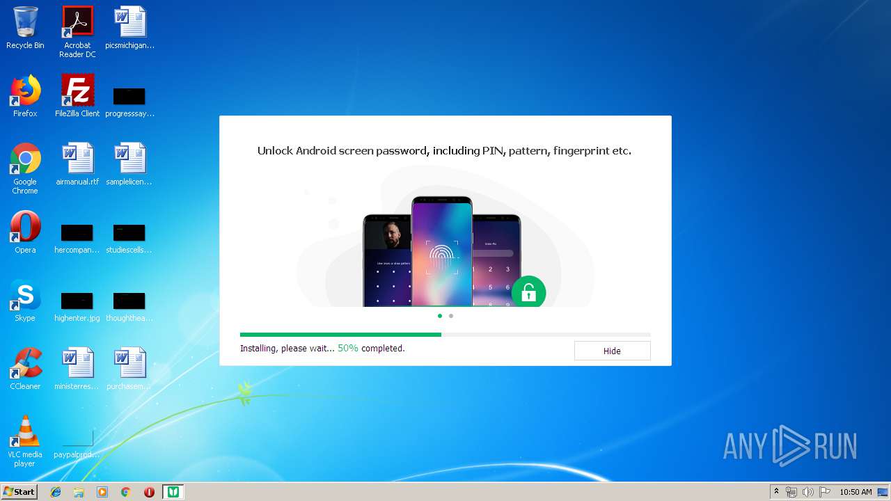Open the purchasem Word document
The width and height of the screenshot is (891, 501).
[x=129, y=369]
